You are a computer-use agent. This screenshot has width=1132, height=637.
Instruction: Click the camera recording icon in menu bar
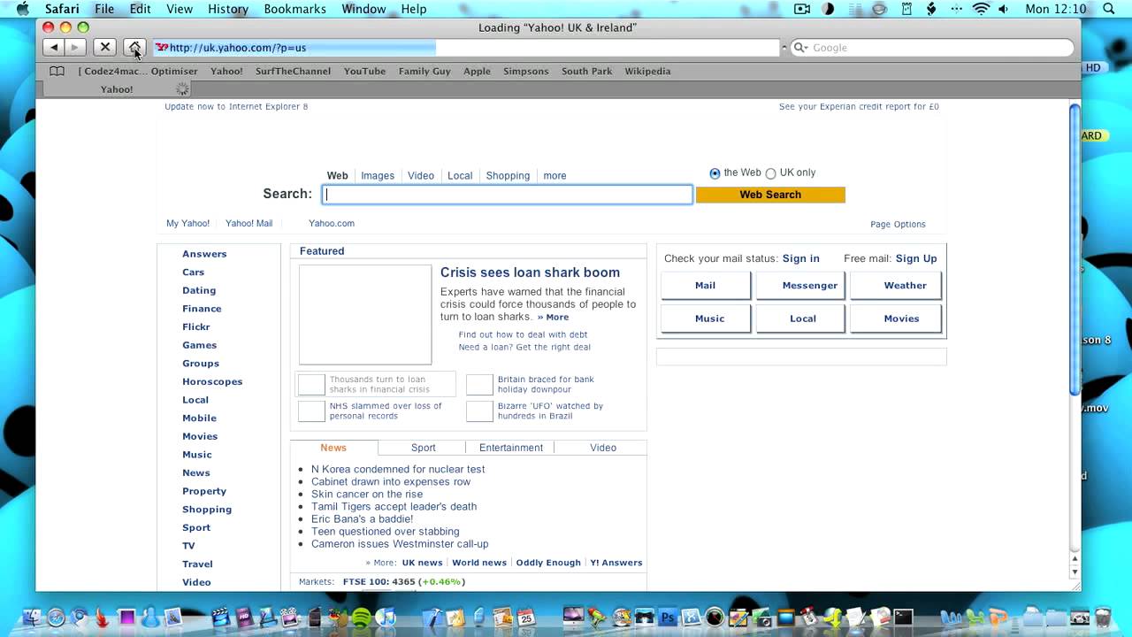click(802, 9)
